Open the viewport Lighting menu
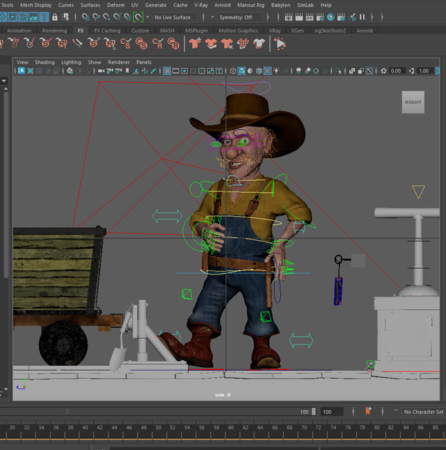Image resolution: width=446 pixels, height=450 pixels. 71,62
